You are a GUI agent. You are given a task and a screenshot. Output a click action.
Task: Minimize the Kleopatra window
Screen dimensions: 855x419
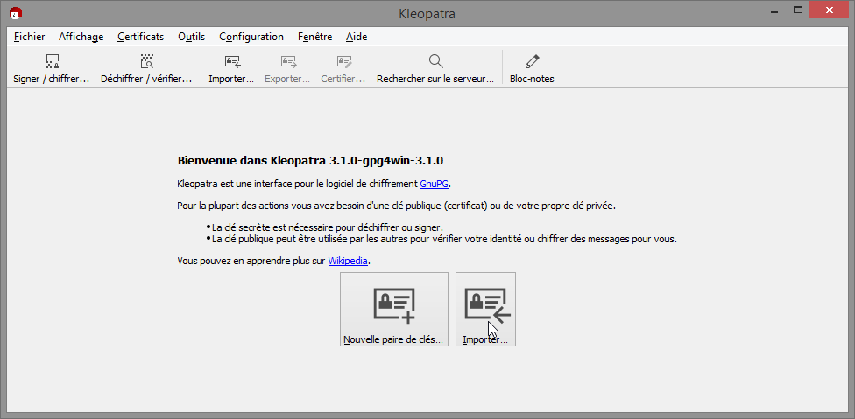point(774,10)
